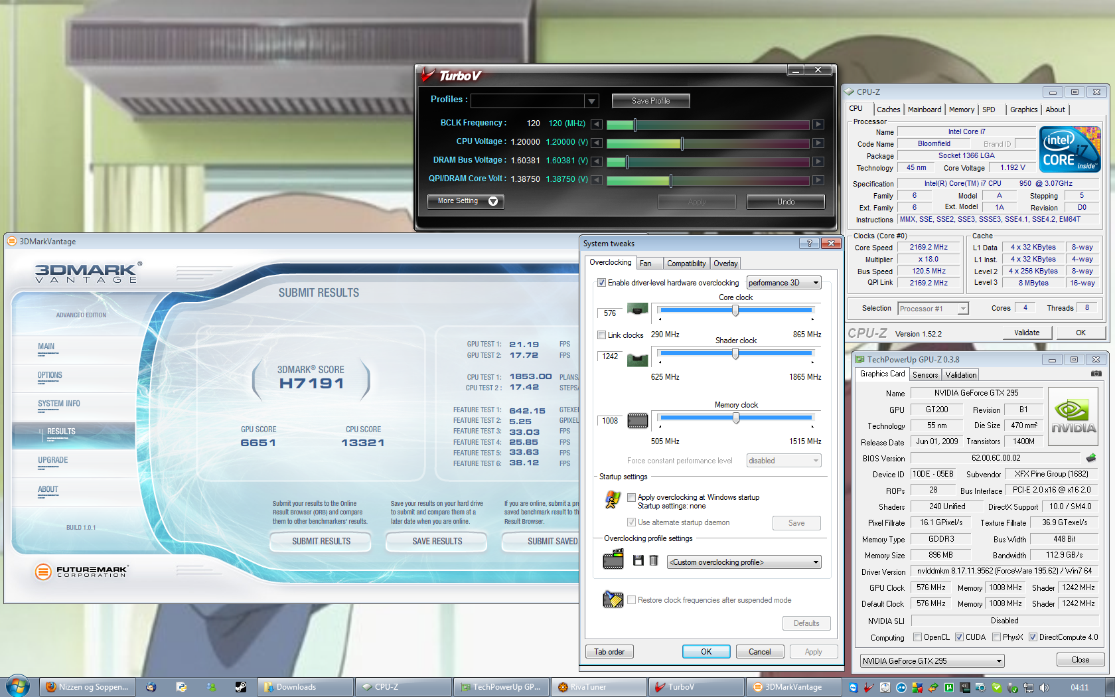Click the restore clock frequencies broom icon
This screenshot has width=1115, height=697.
613,599
